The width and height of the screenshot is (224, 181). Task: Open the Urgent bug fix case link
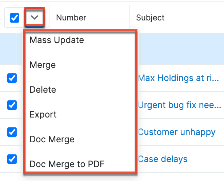179,105
